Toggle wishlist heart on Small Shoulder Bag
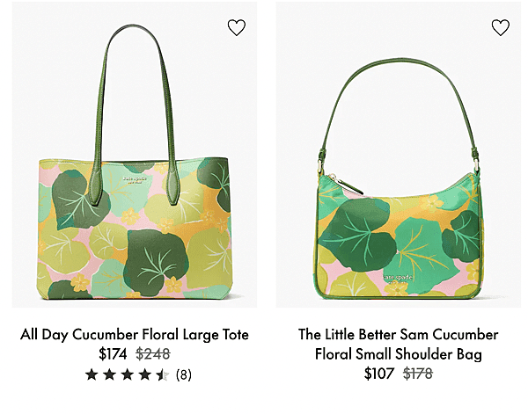Image resolution: width=528 pixels, height=414 pixels. (501, 27)
